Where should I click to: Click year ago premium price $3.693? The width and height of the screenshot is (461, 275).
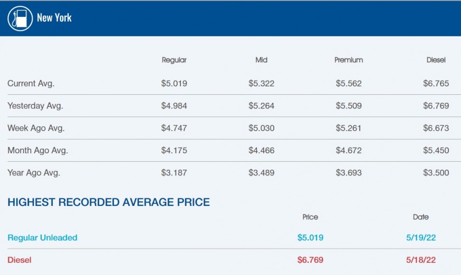(349, 172)
